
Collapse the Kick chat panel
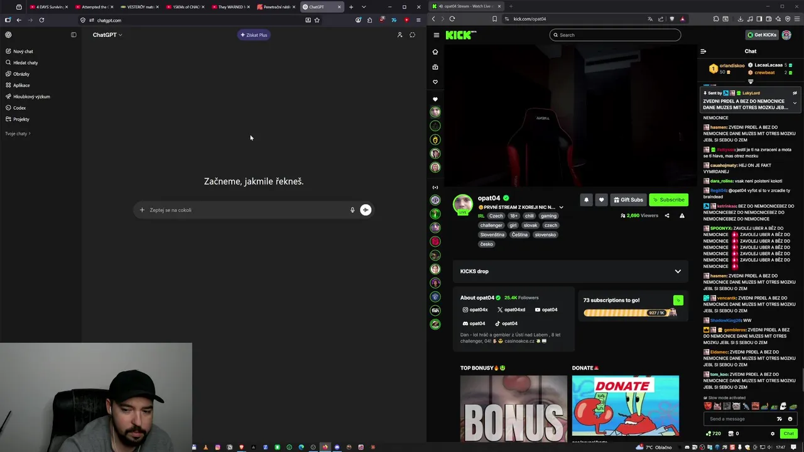(703, 51)
